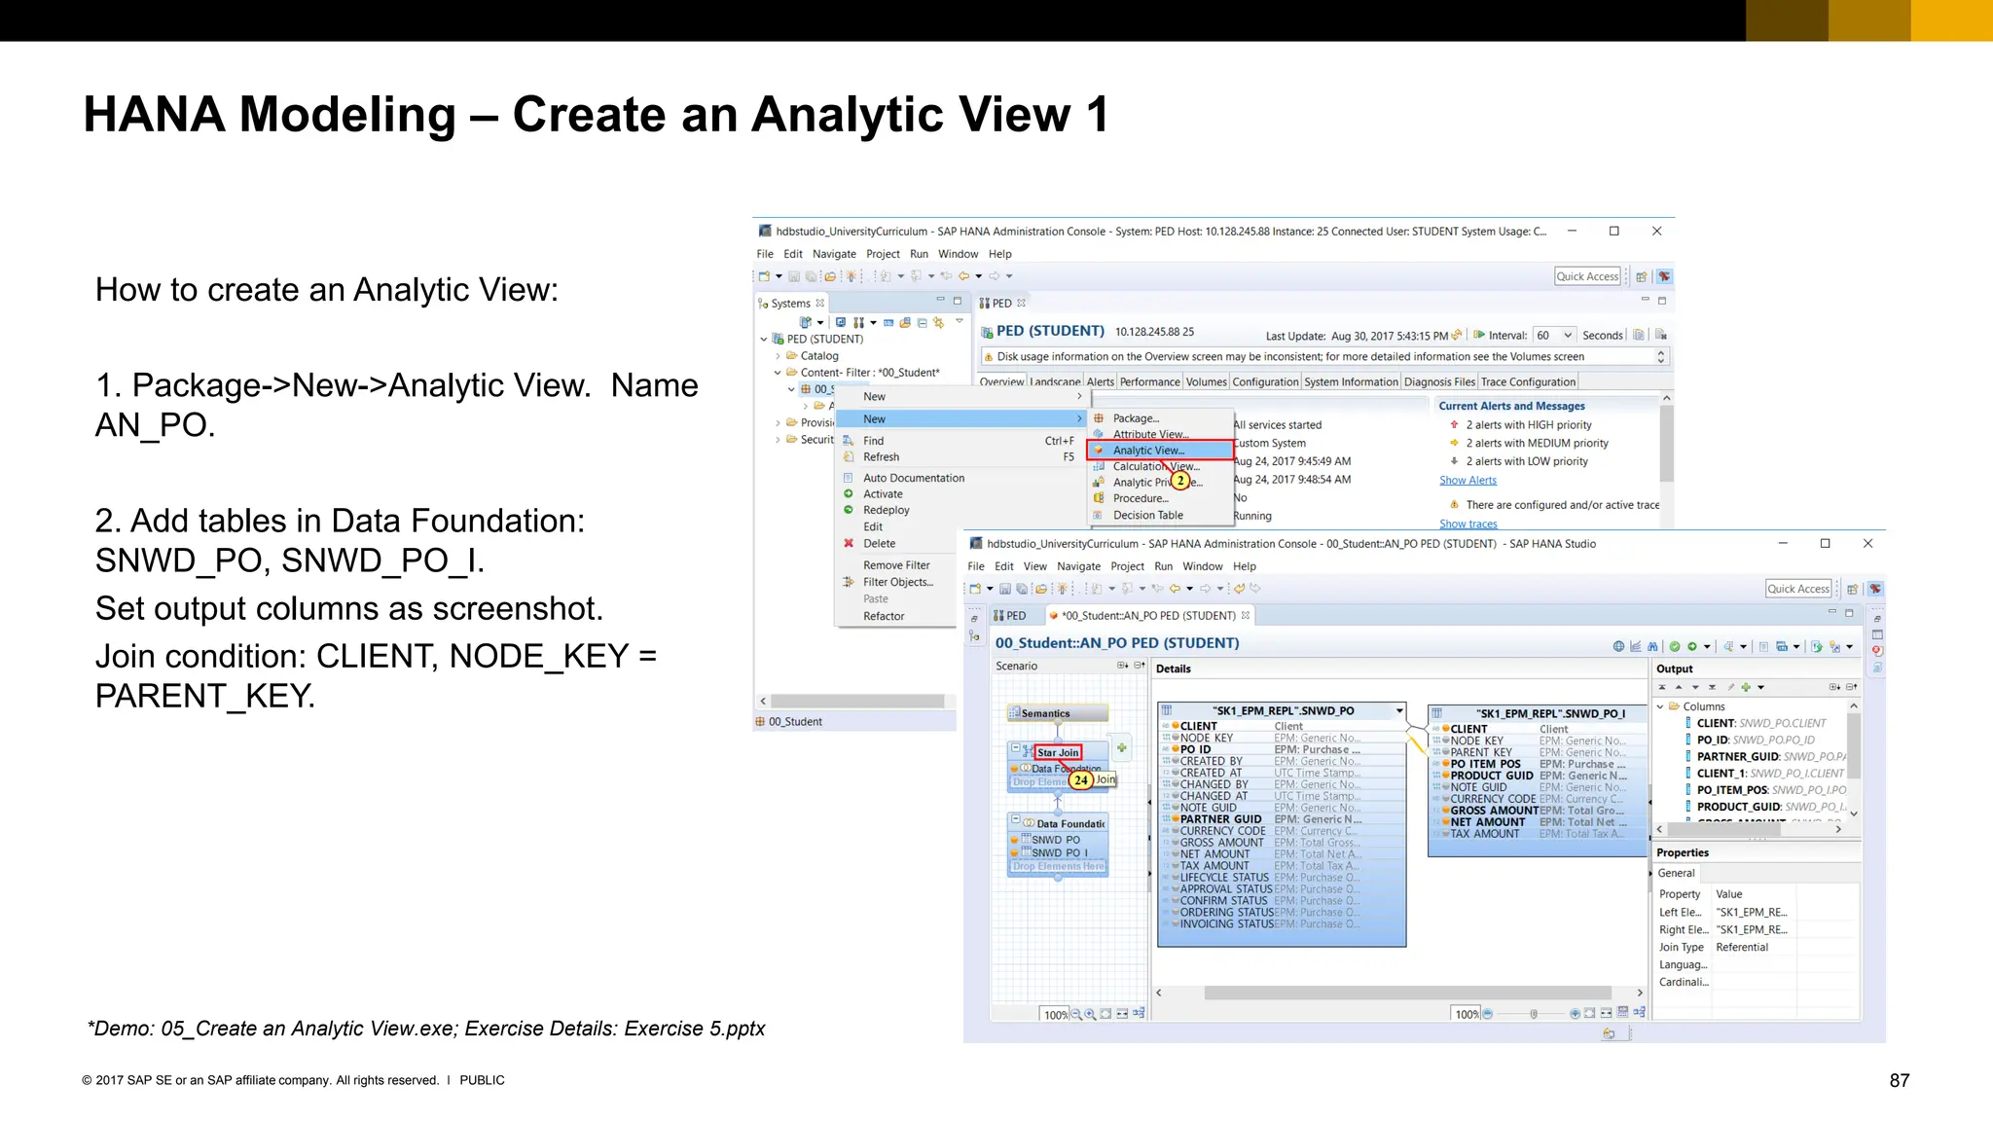Screen dimensions: 1993x1121
Task: Open the dropdown arrow on SNWD_PO table header
Action: pos(1399,710)
